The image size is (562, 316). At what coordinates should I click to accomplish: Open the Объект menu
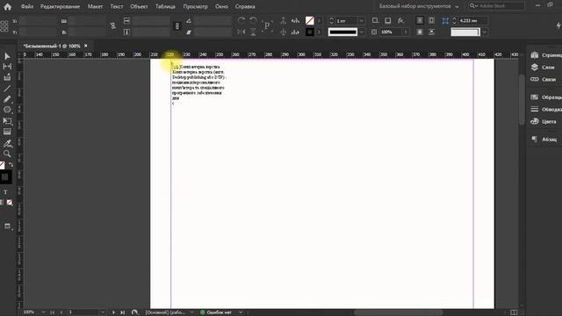pos(139,6)
